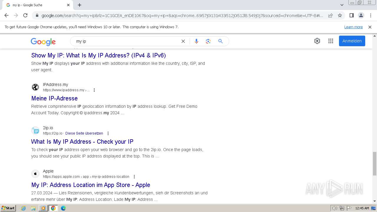The height and width of the screenshot is (212, 377).
Task: Open more options for 2ip.io result
Action: pos(108,133)
